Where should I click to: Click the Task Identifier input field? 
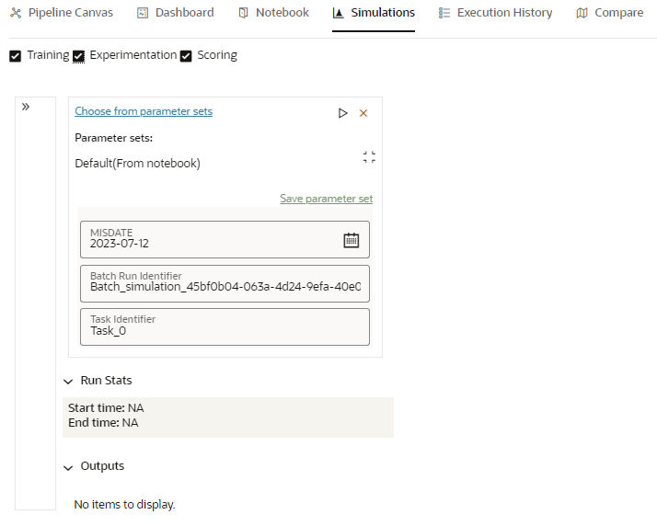click(225, 327)
